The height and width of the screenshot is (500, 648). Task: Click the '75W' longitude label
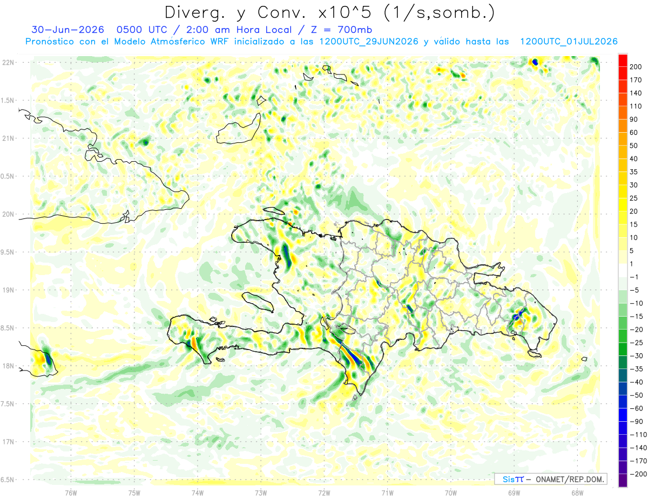[x=134, y=492]
